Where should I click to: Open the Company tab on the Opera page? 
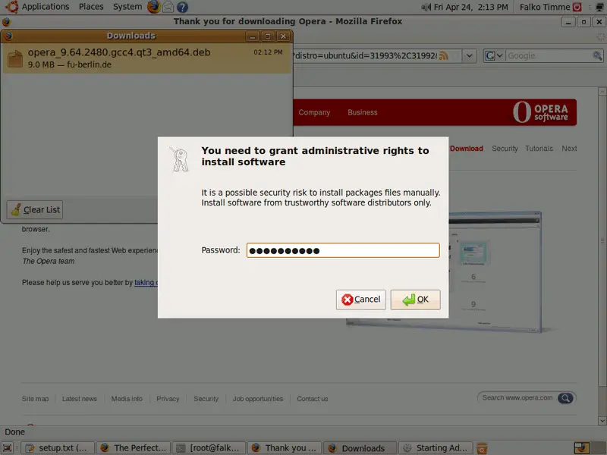[314, 112]
